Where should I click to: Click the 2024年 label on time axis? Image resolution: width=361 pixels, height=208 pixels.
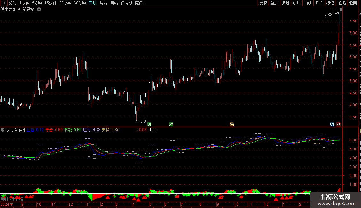coord(7,204)
